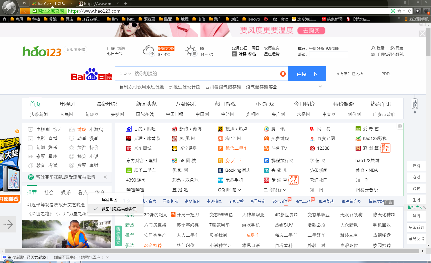Open the 网盘 link
431x263 pixels.
point(397,48)
